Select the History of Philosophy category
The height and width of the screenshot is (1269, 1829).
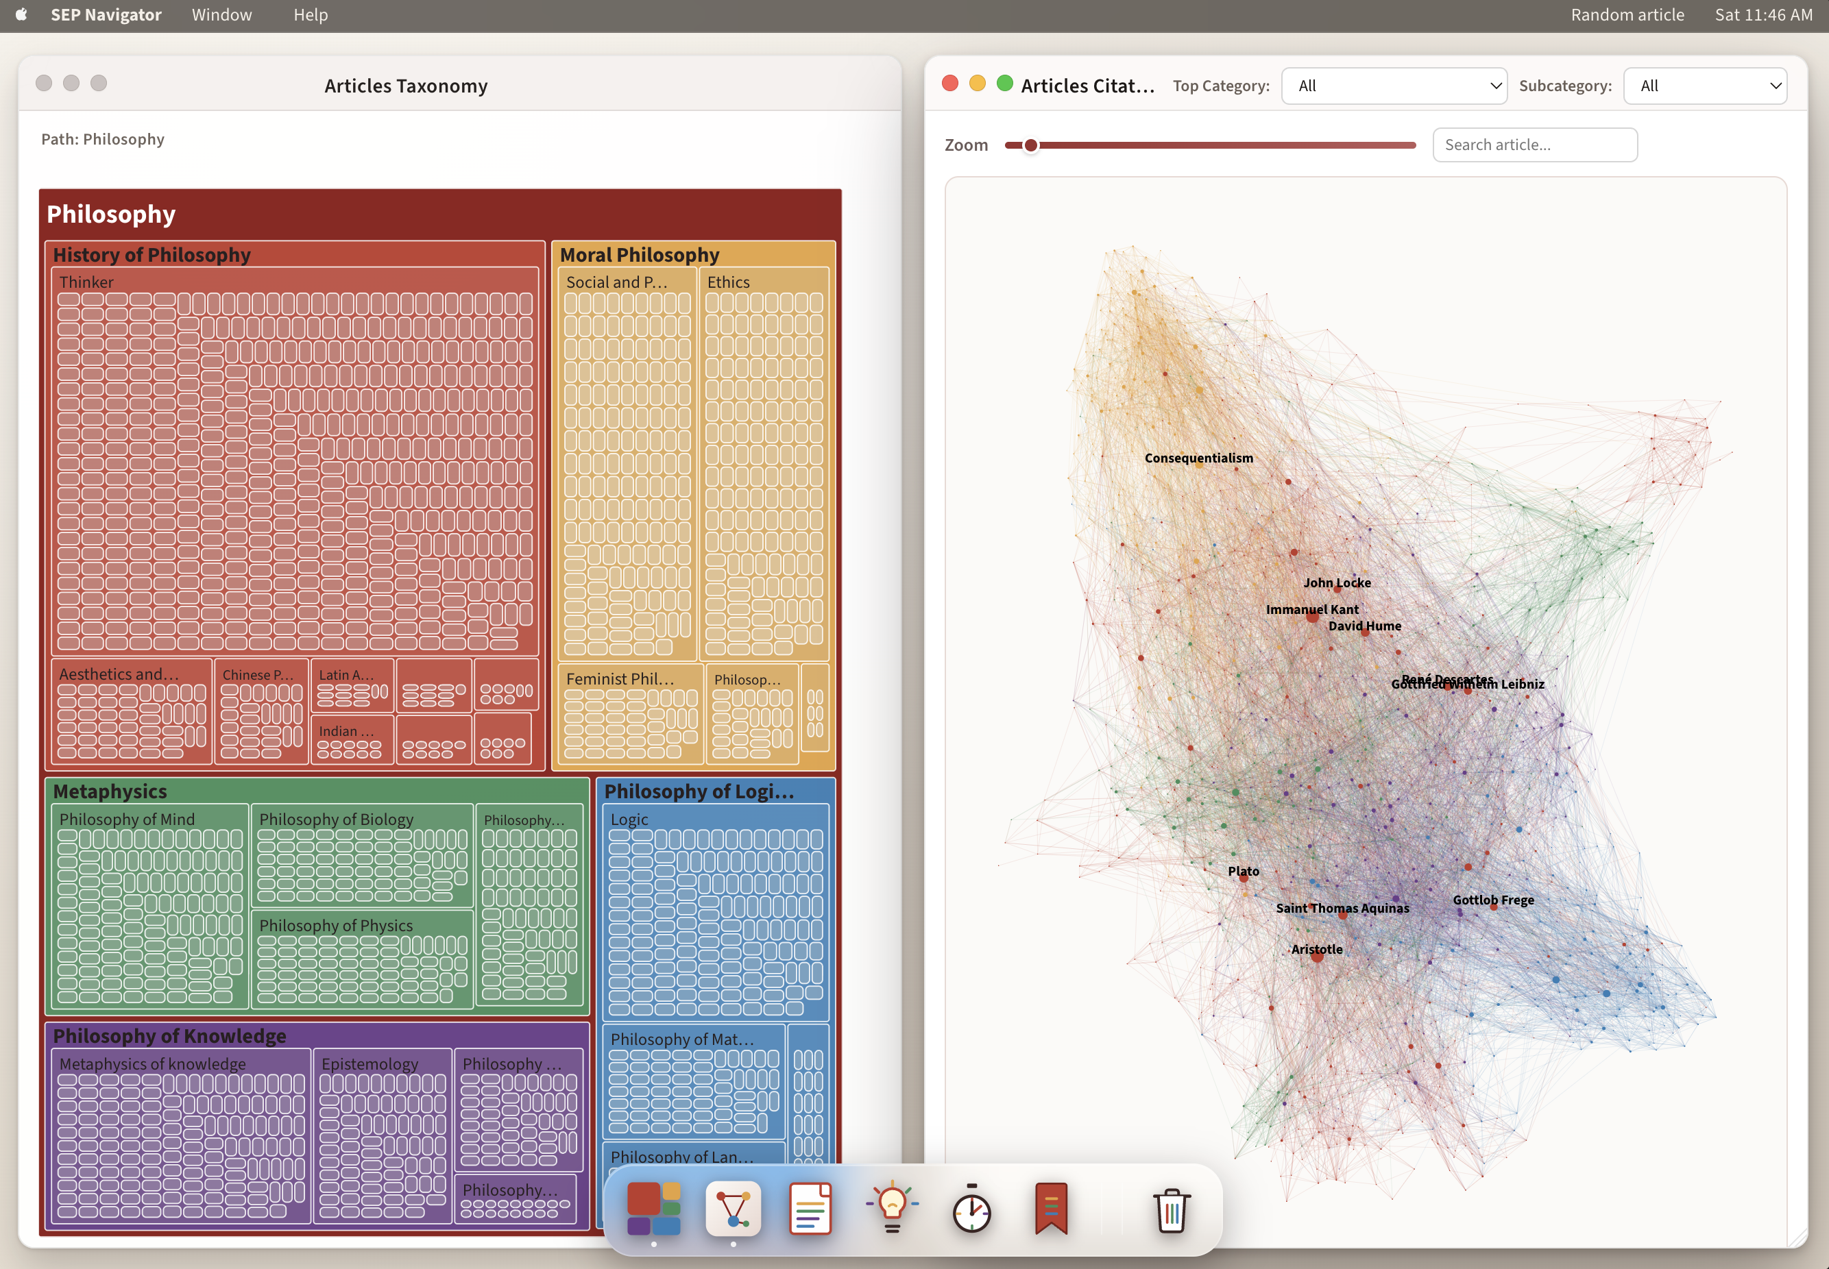tap(152, 254)
